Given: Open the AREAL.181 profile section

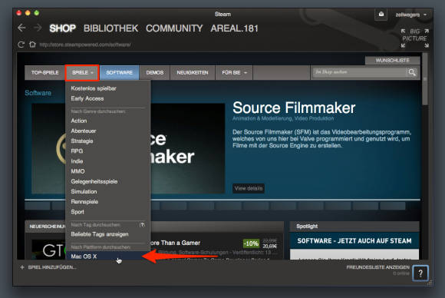Looking at the screenshot, I should [x=235, y=28].
